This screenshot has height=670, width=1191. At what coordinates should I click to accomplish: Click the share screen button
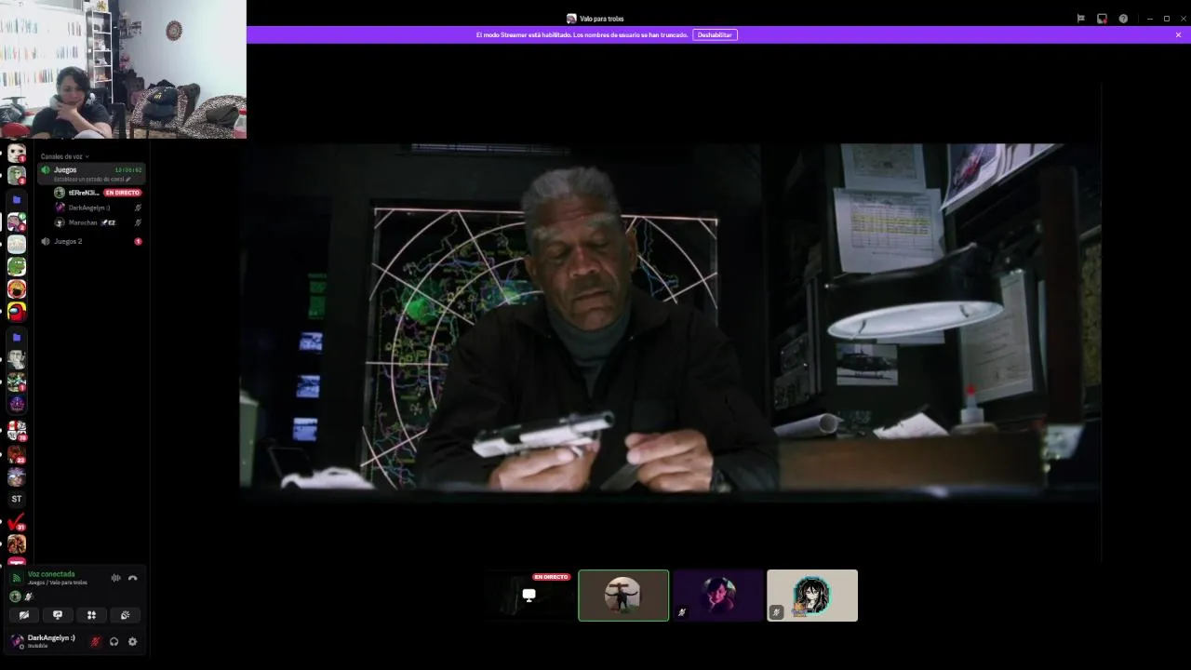point(58,615)
